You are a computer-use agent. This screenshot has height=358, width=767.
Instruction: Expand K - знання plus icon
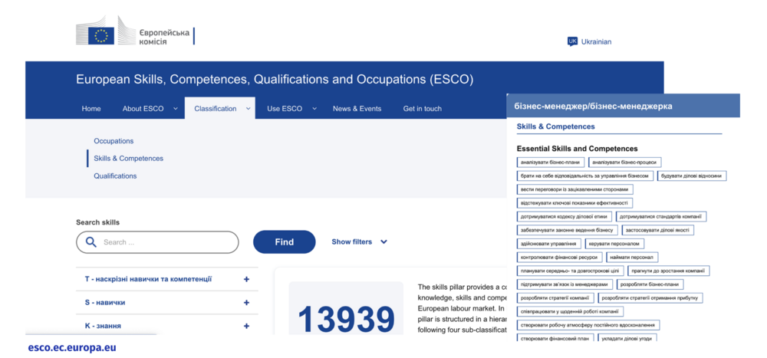click(x=246, y=327)
